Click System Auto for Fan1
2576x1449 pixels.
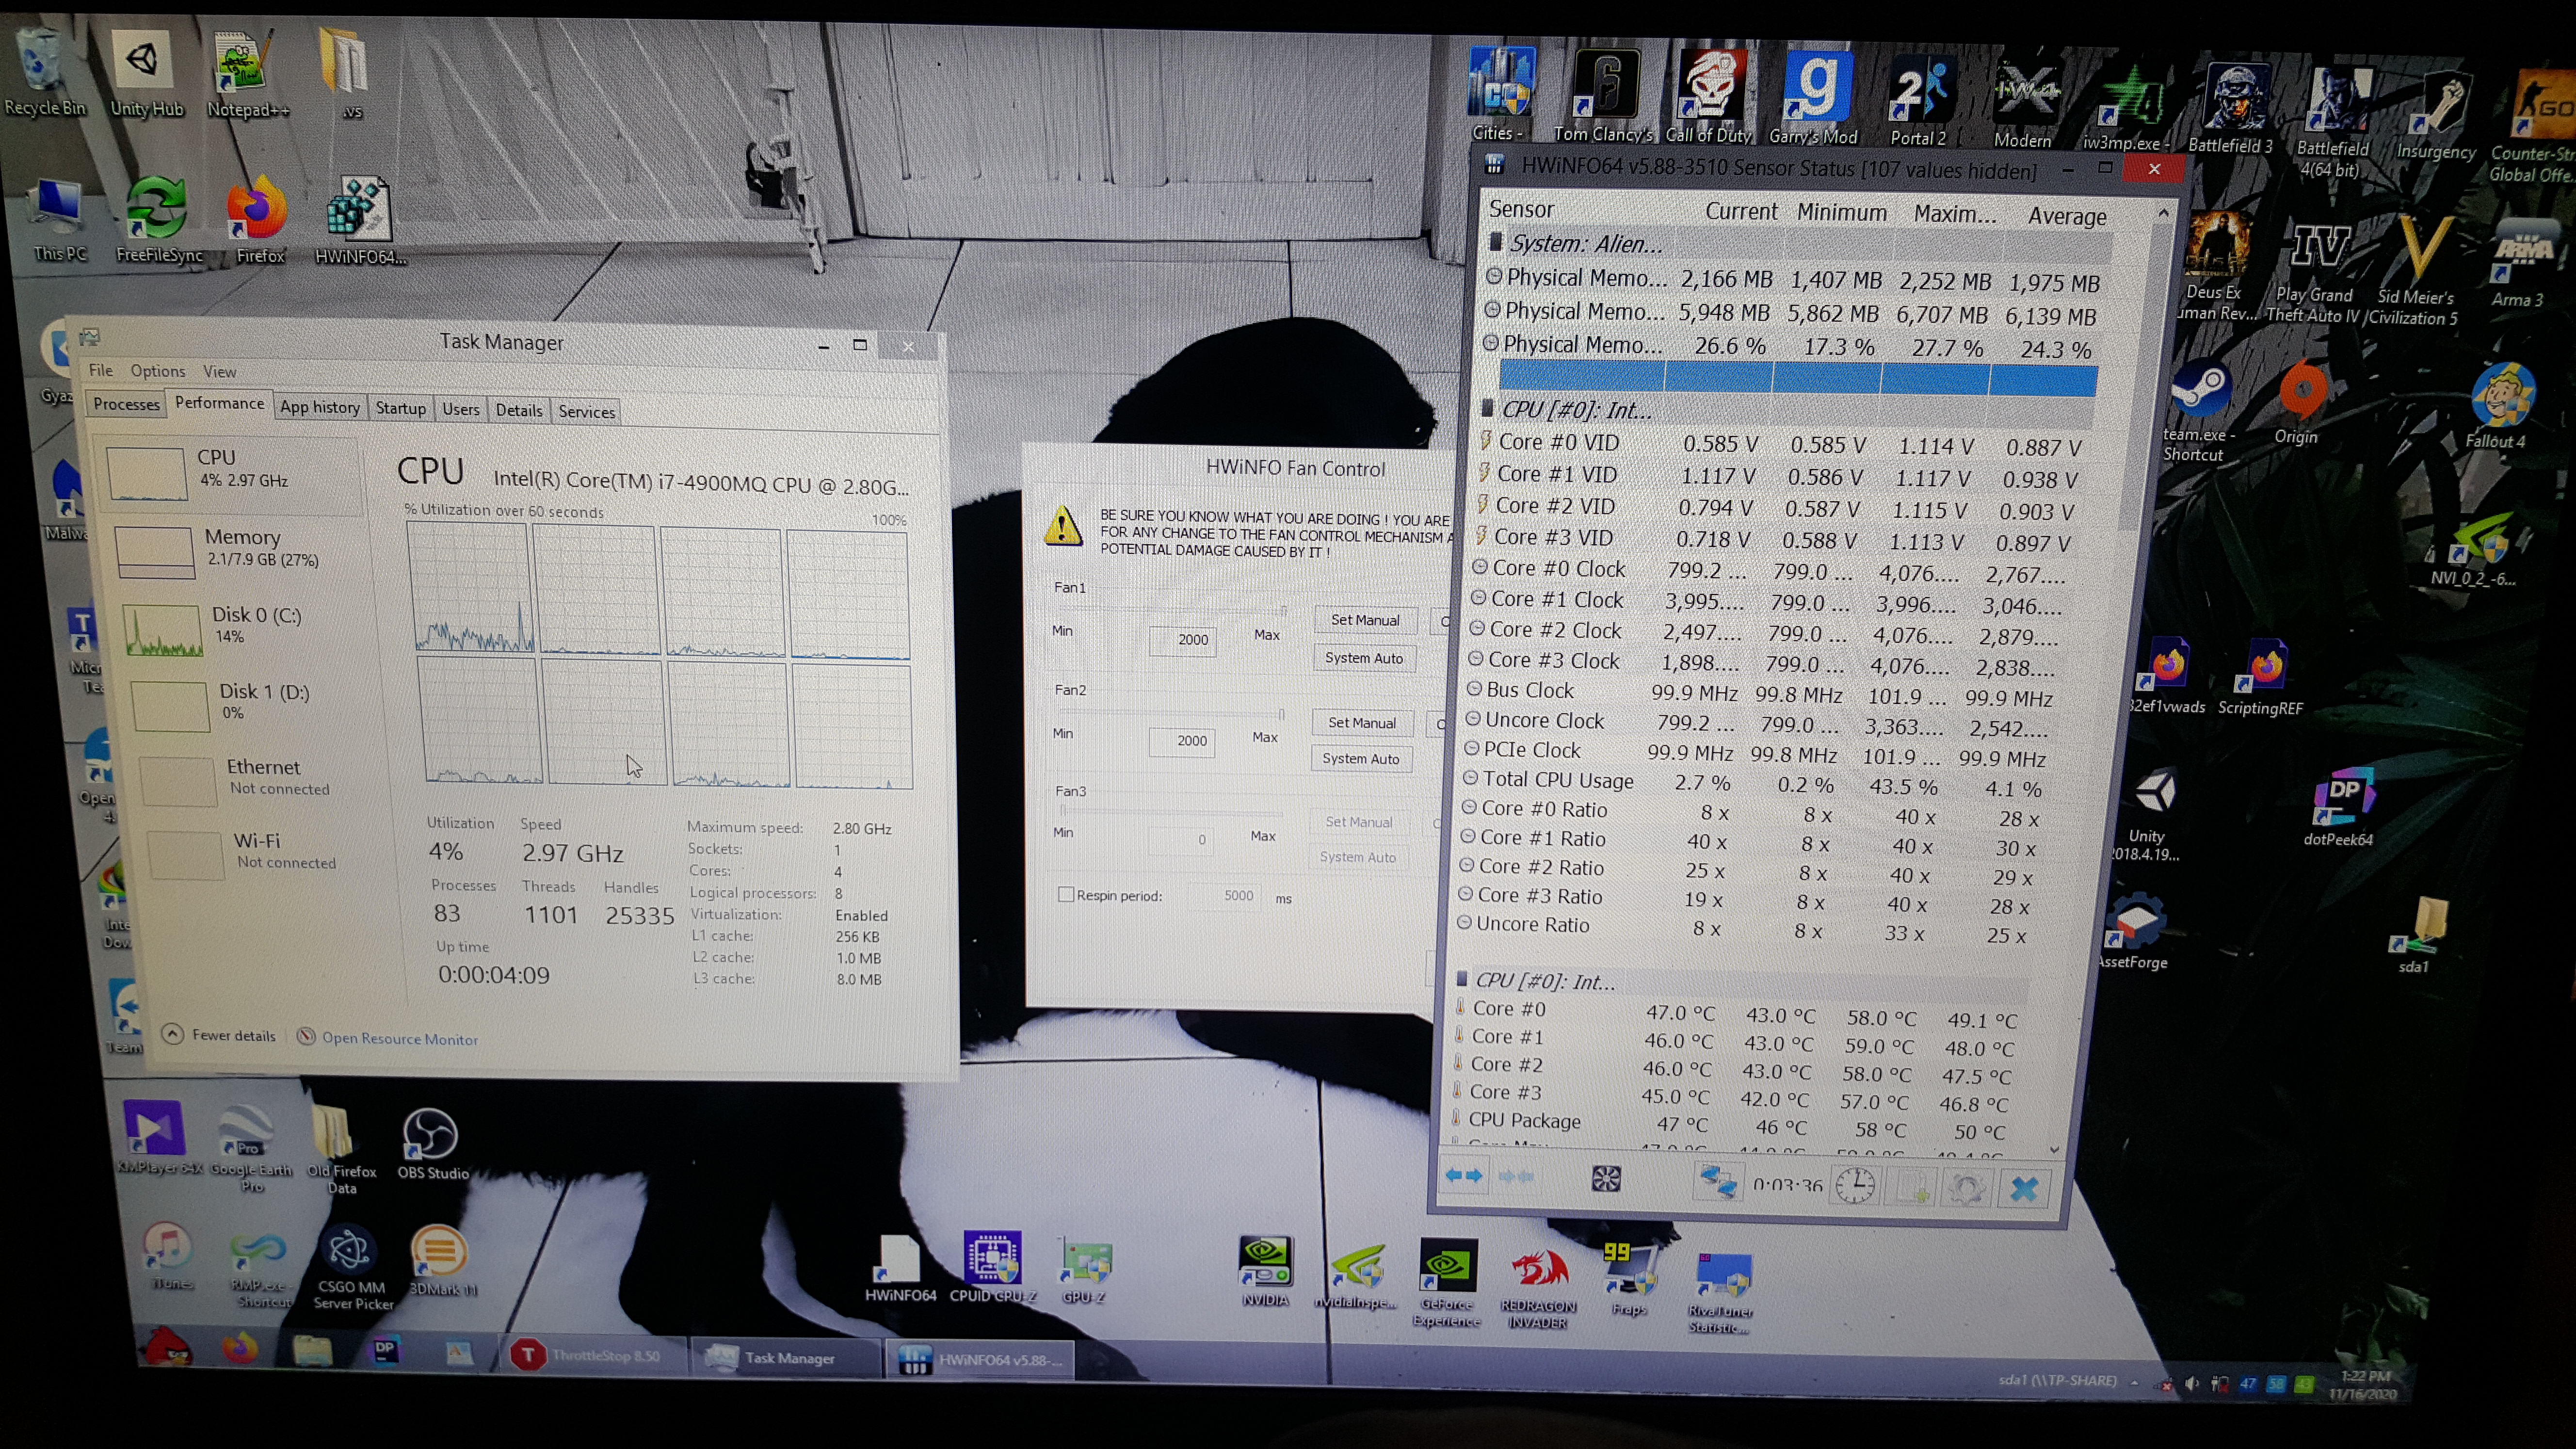(x=1364, y=658)
